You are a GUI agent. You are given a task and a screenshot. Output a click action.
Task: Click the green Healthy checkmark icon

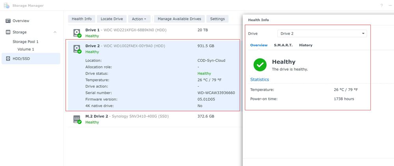point(260,65)
